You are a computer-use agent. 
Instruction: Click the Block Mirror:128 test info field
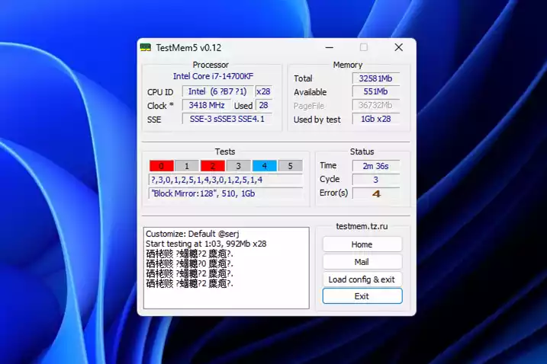tap(226, 193)
